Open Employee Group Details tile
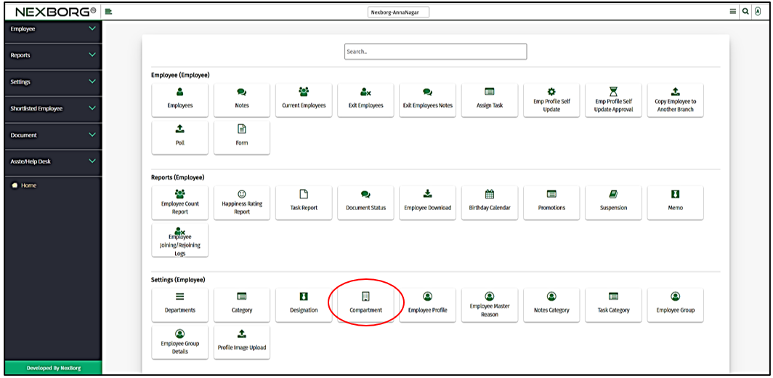This screenshot has width=773, height=378. pos(180,342)
